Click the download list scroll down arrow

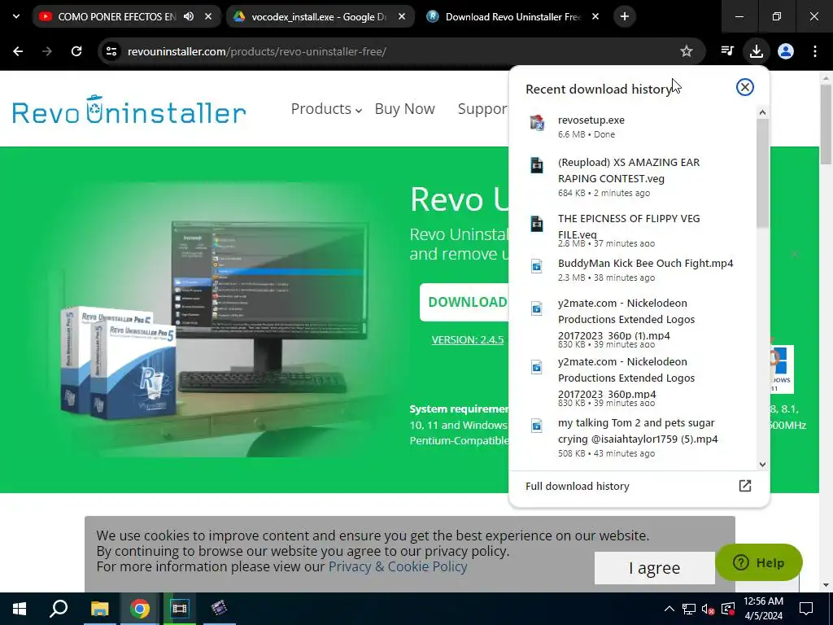(x=762, y=465)
